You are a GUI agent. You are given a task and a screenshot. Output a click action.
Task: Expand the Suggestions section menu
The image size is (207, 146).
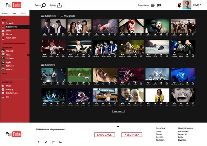click(43, 65)
